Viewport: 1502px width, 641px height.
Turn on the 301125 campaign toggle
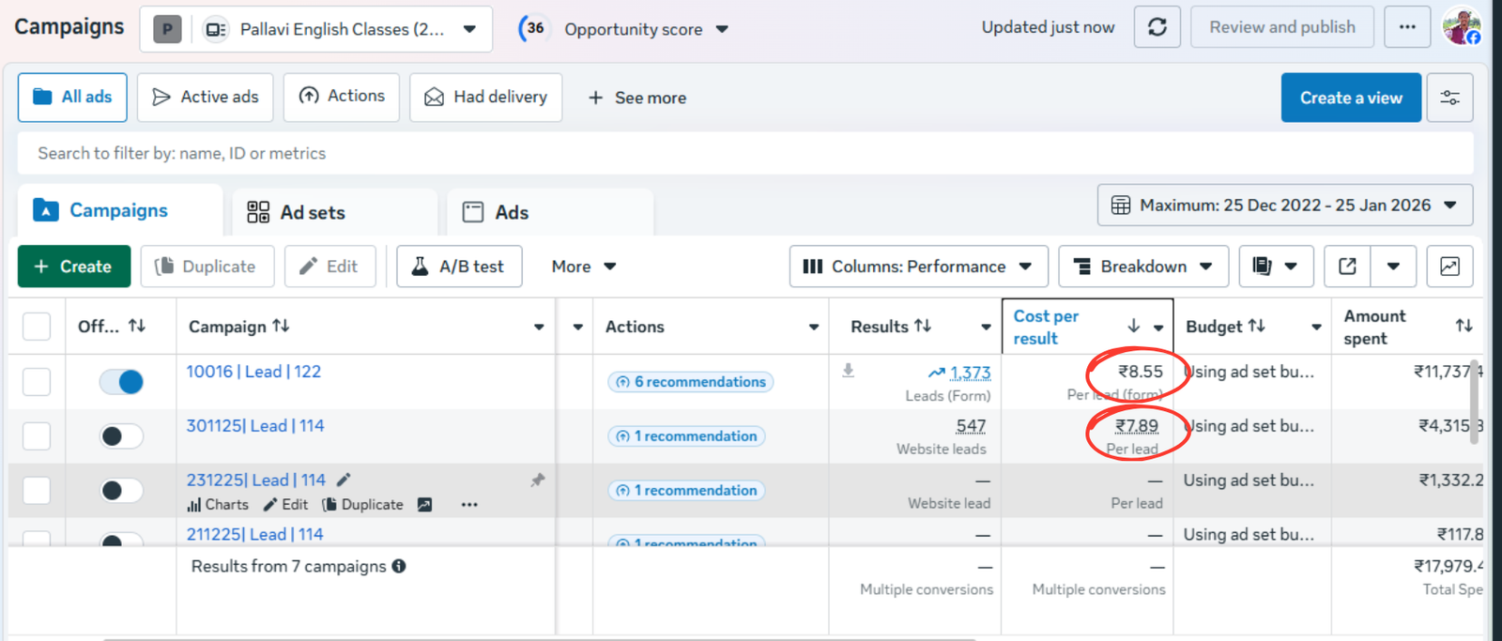coord(121,436)
